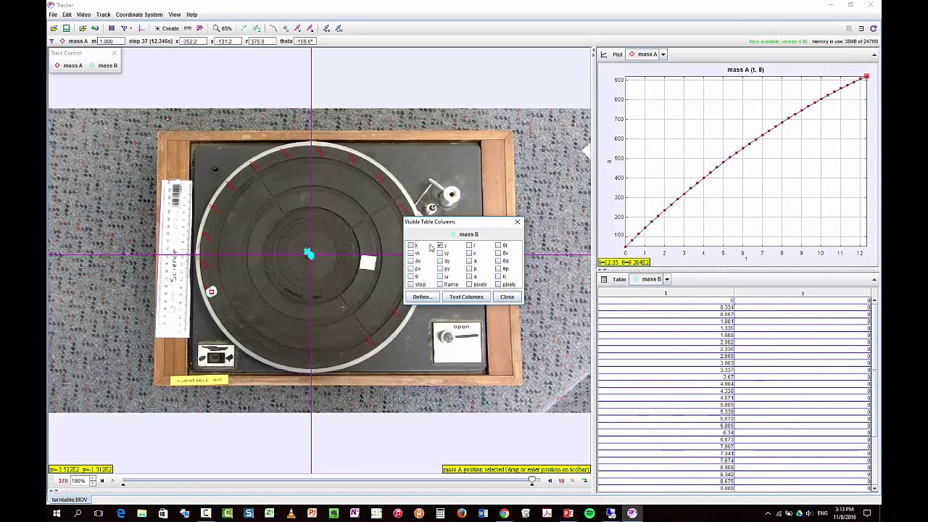Screen dimensions: 928x522
Task: Click the calibration tools icon
Action: coord(125,28)
